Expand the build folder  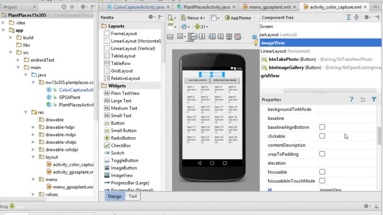pyautogui.click(x=11, y=38)
